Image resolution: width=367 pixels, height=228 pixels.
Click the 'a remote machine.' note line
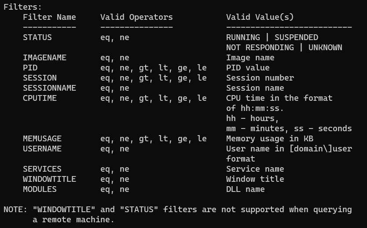click(73, 220)
